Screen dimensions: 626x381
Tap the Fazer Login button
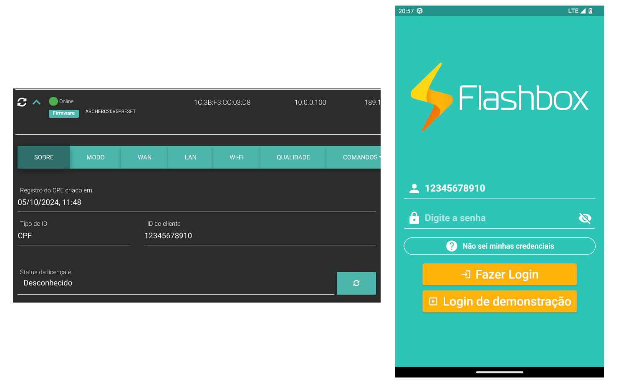coord(500,275)
